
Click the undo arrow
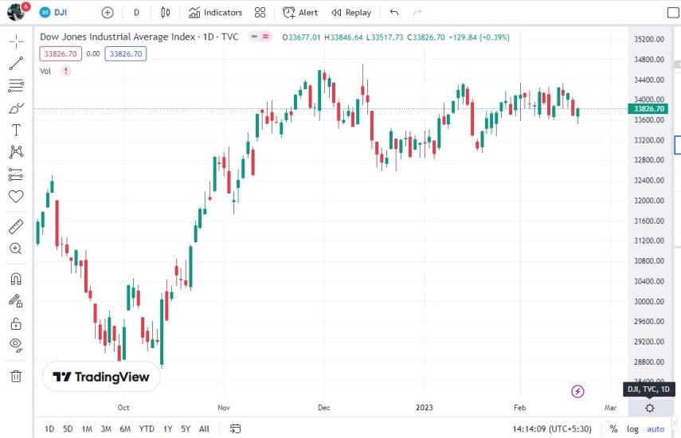pos(394,13)
